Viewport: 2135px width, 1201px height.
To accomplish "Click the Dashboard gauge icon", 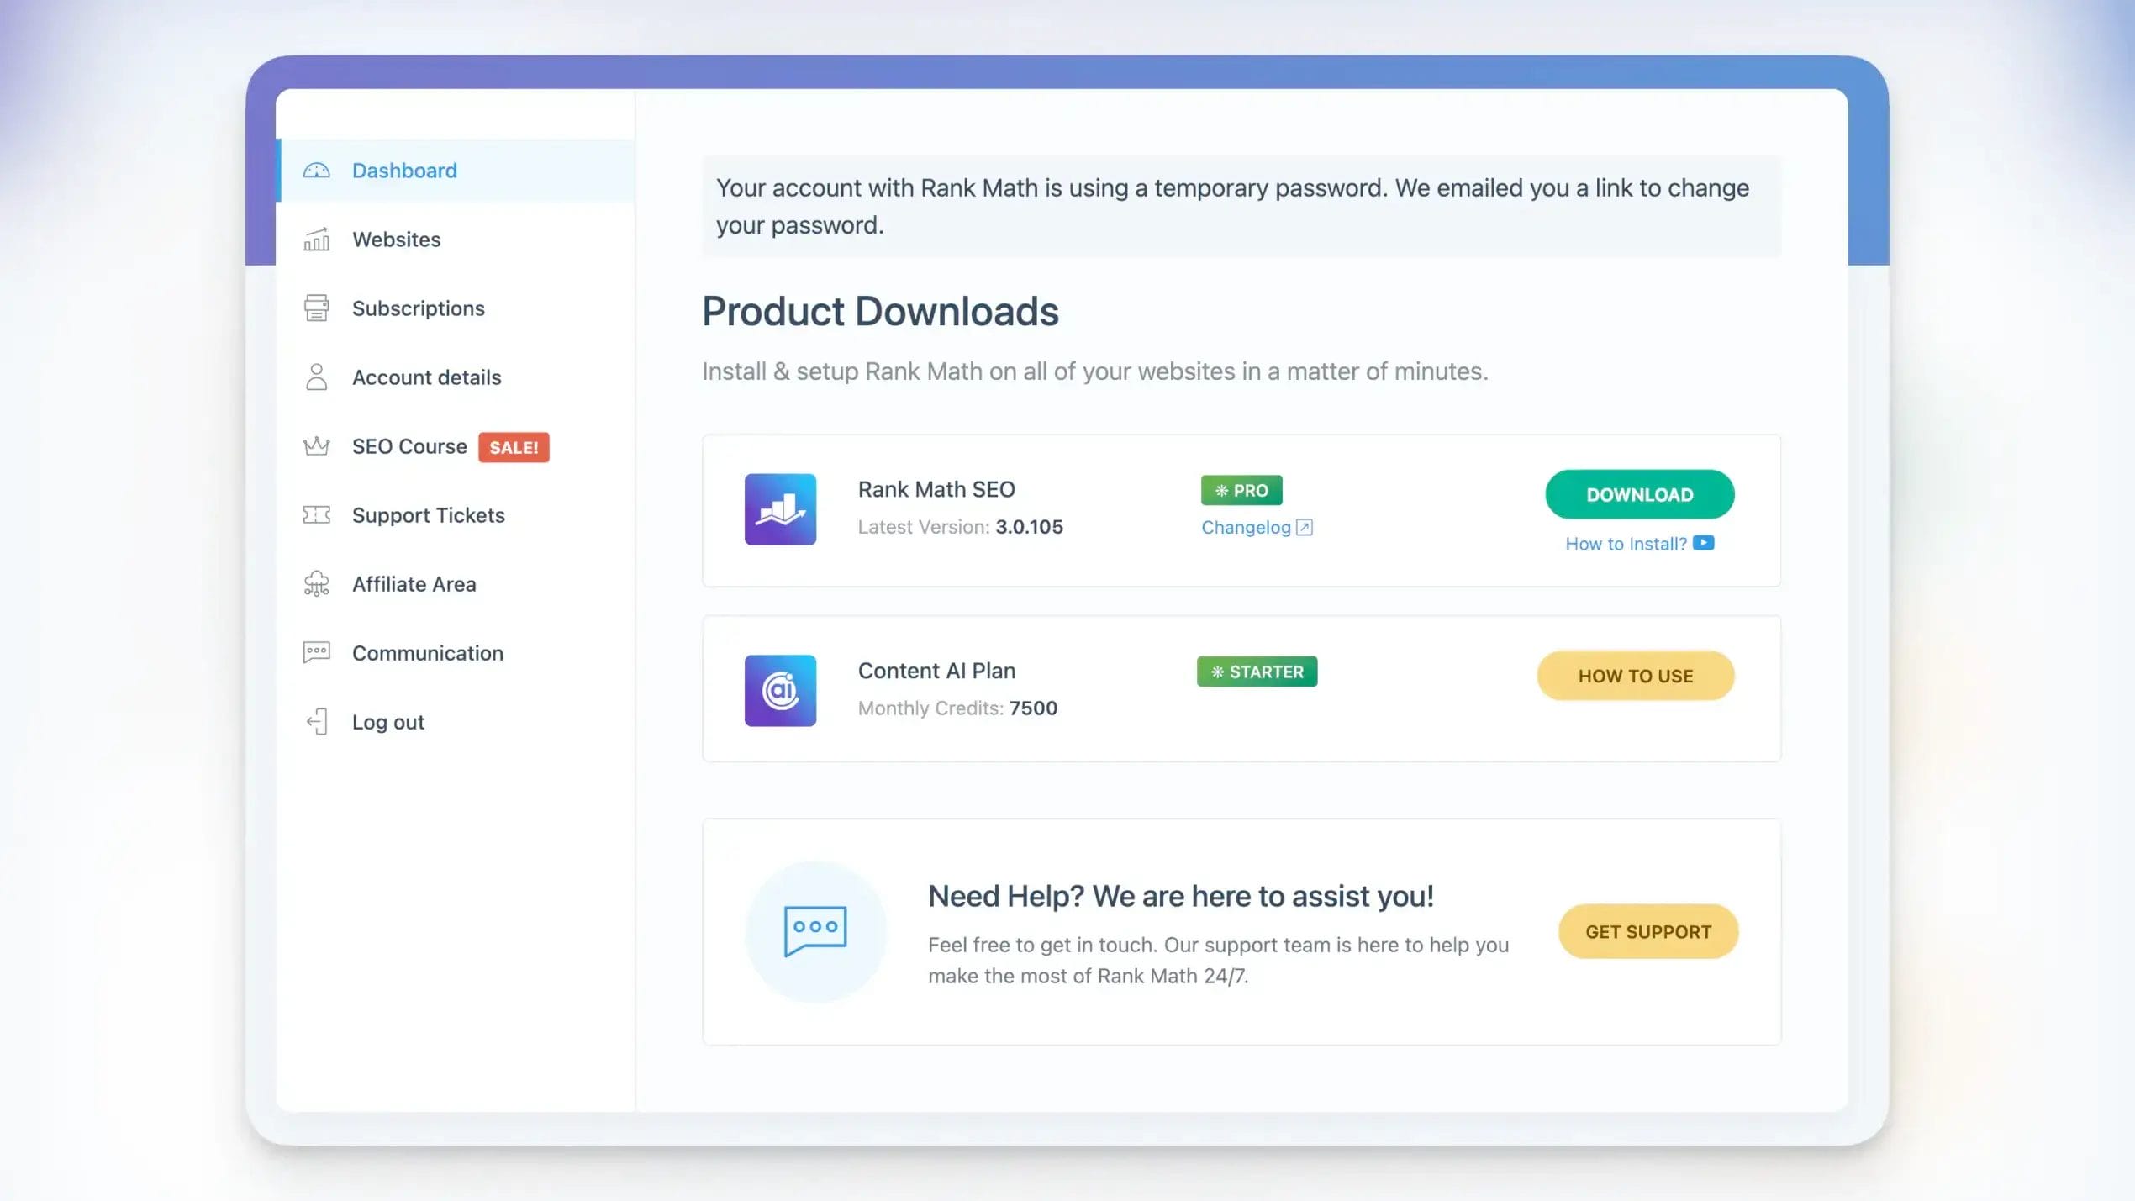I will tap(316, 171).
